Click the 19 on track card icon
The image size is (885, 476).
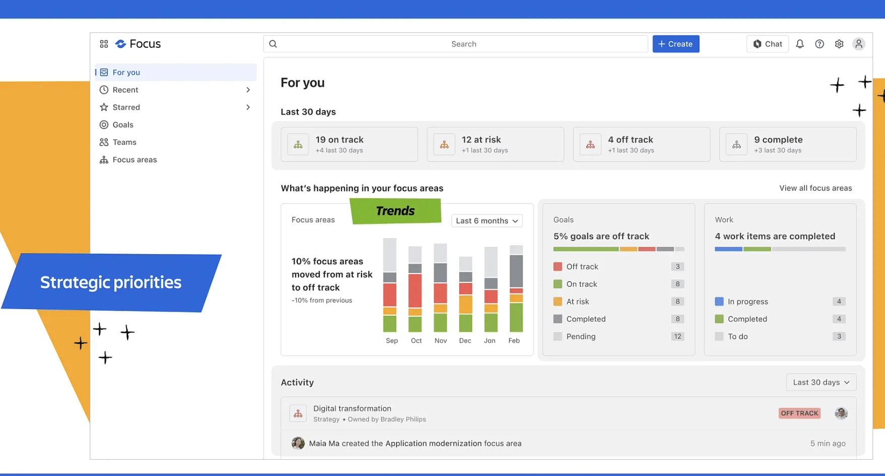click(x=298, y=145)
